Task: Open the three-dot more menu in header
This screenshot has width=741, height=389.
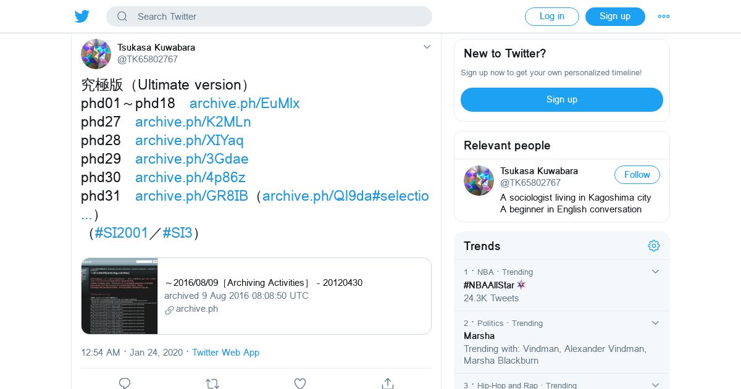Action: click(x=664, y=17)
